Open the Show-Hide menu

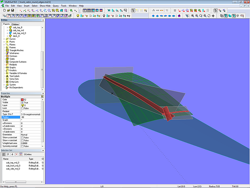coord(45,6)
